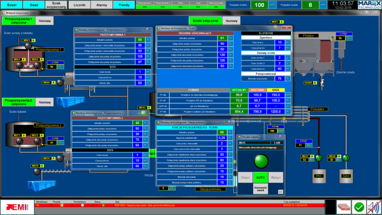Mute alarm sound using the crossed speaker icon
The width and height of the screenshot is (382, 215).
pyautogui.click(x=374, y=207)
